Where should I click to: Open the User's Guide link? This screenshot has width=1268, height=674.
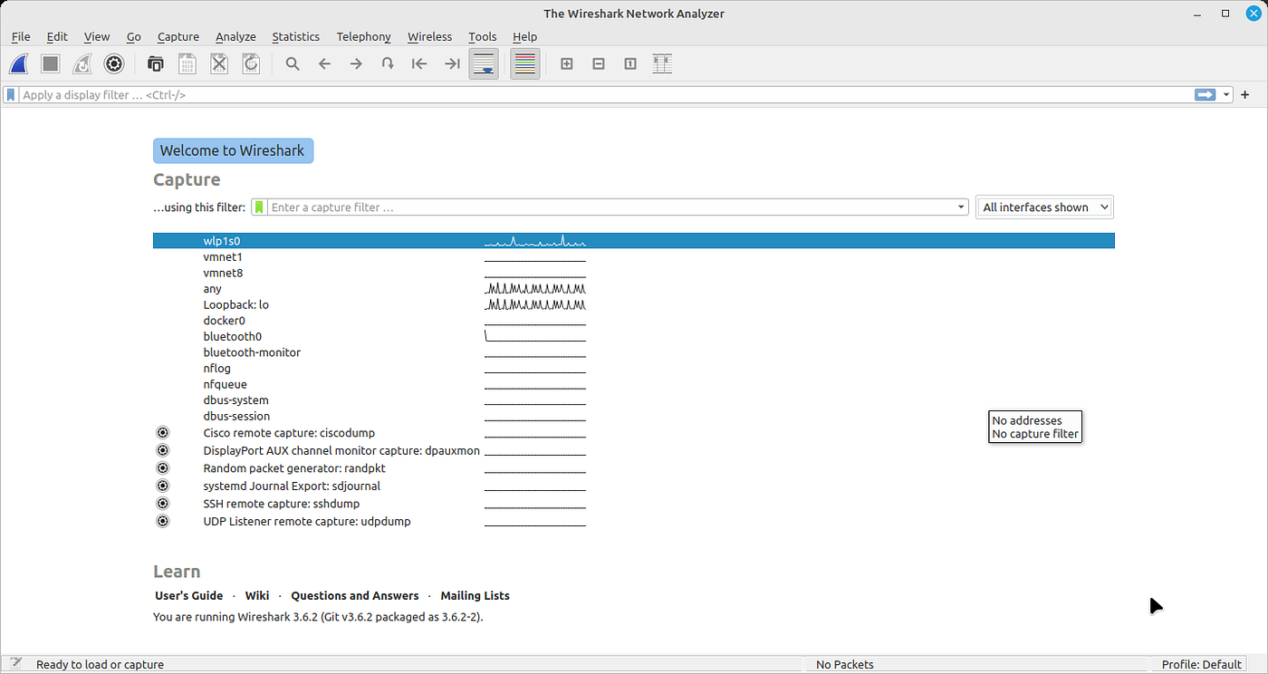188,595
